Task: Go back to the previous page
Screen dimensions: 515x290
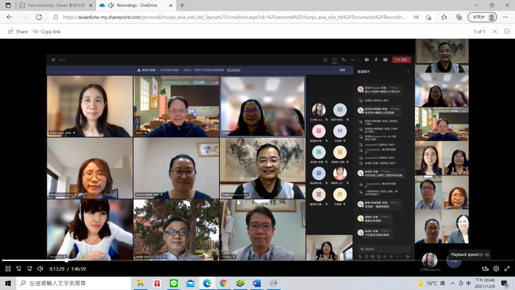Action: coord(9,17)
